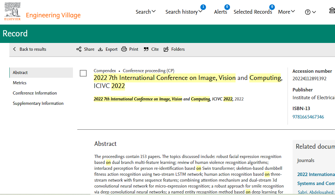Click the Cite quotation icon
Image resolution: width=335 pixels, height=195 pixels.
[x=146, y=49]
